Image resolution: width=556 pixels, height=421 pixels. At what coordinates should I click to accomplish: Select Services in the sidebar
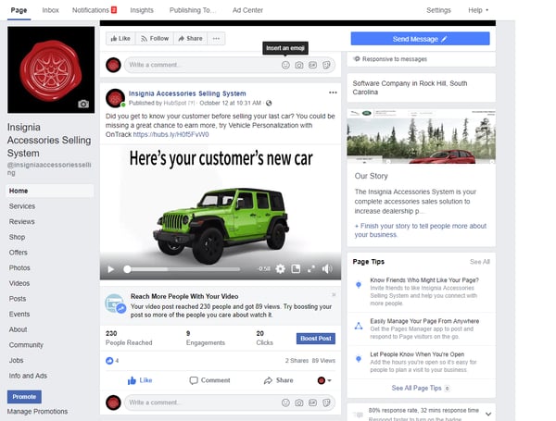22,206
